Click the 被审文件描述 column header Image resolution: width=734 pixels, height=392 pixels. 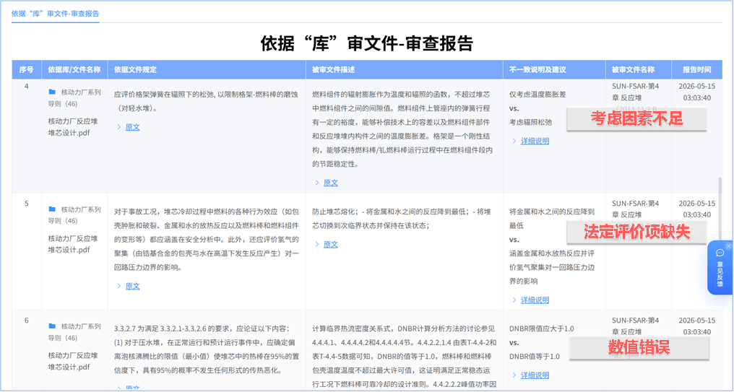point(405,70)
